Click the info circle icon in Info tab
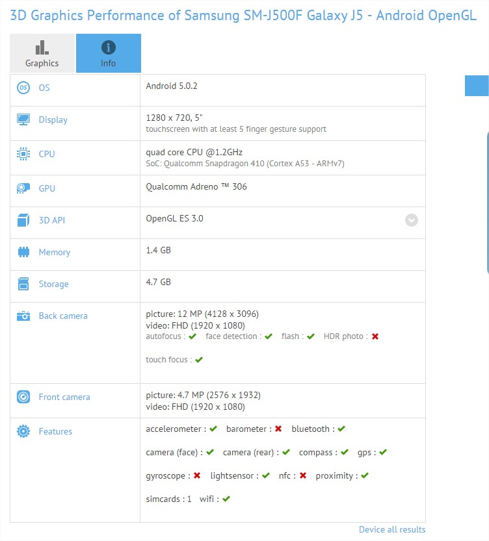 (109, 47)
